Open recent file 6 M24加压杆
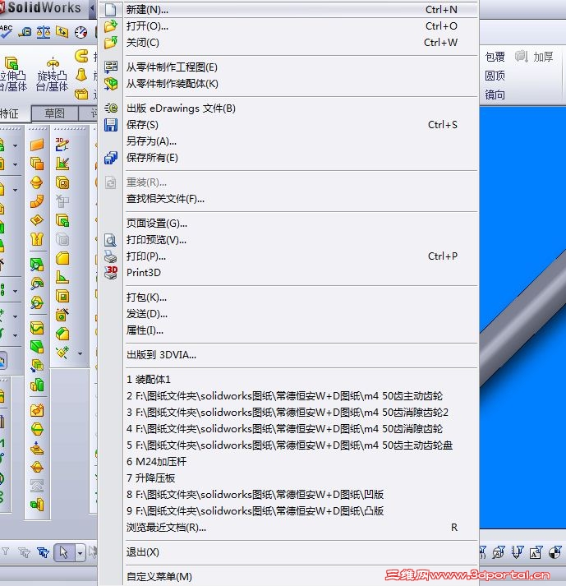 point(289,462)
